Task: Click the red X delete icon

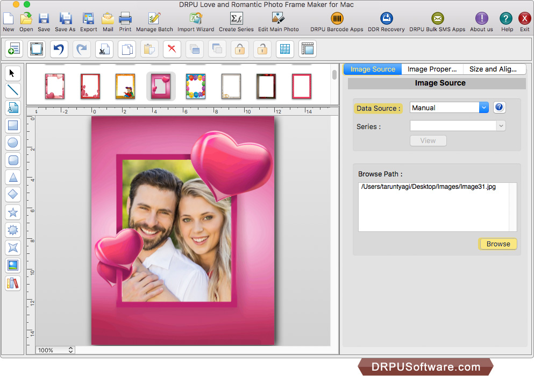Action: (x=172, y=49)
